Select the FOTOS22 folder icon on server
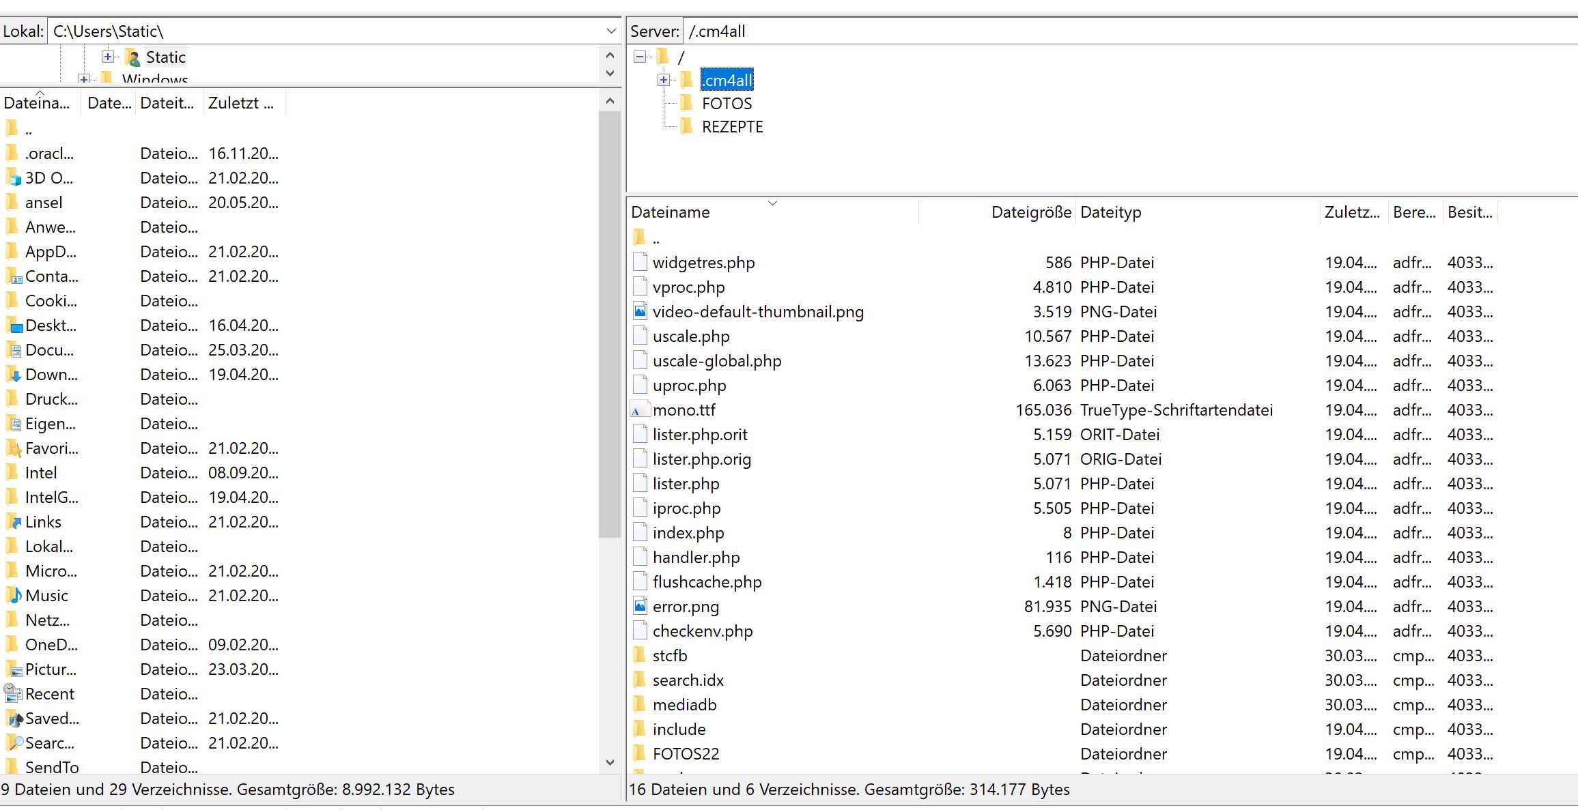 click(640, 753)
